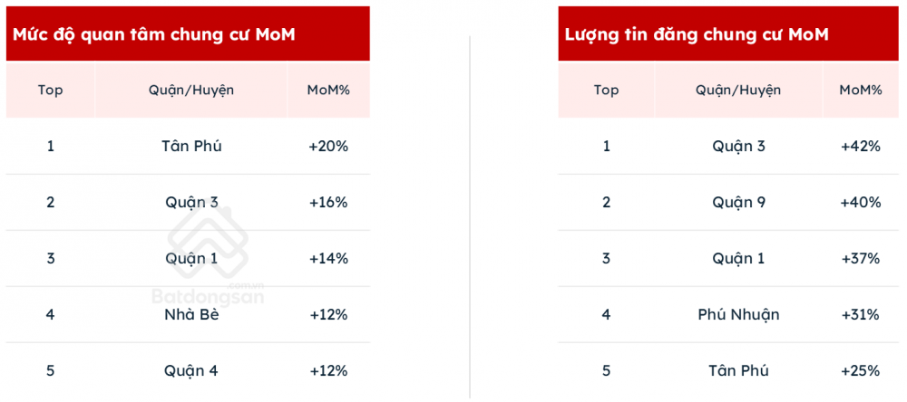Click the +37% MoM value
Screen dimensions: 907x402
(x=861, y=258)
